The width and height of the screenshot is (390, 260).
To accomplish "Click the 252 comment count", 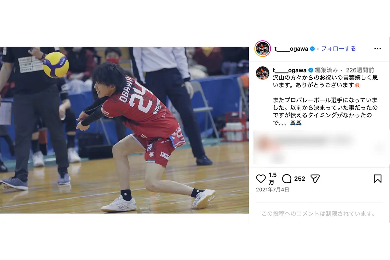I will (x=300, y=179).
